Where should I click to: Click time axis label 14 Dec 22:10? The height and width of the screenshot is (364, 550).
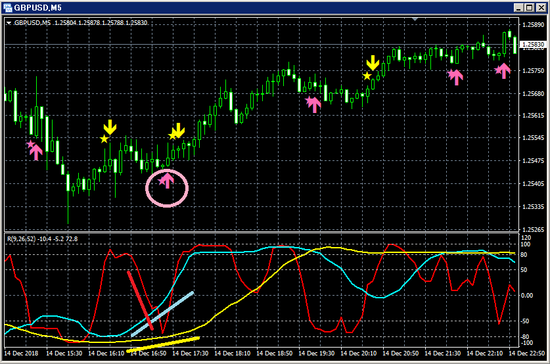pyautogui.click(x=485, y=353)
